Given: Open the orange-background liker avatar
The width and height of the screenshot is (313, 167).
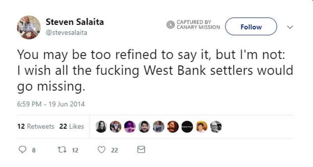Looking at the screenshot, I should point(201,126).
